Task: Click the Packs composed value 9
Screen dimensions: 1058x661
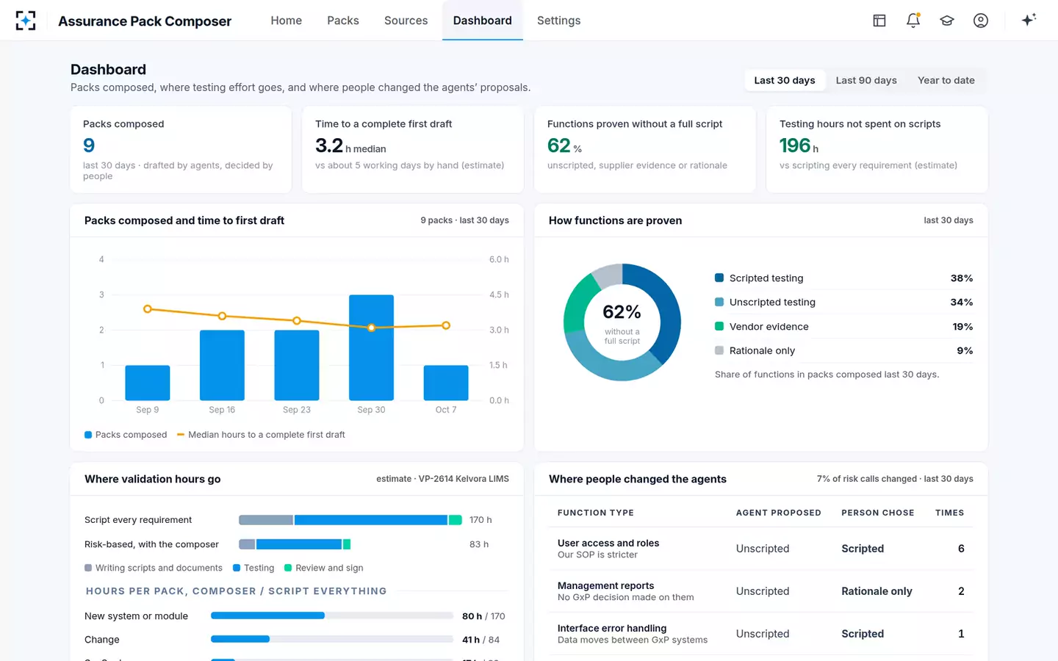Action: point(89,145)
